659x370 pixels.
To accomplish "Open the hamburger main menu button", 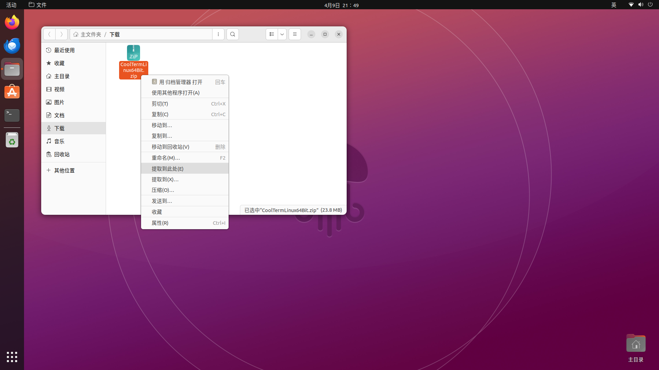I will [x=294, y=34].
